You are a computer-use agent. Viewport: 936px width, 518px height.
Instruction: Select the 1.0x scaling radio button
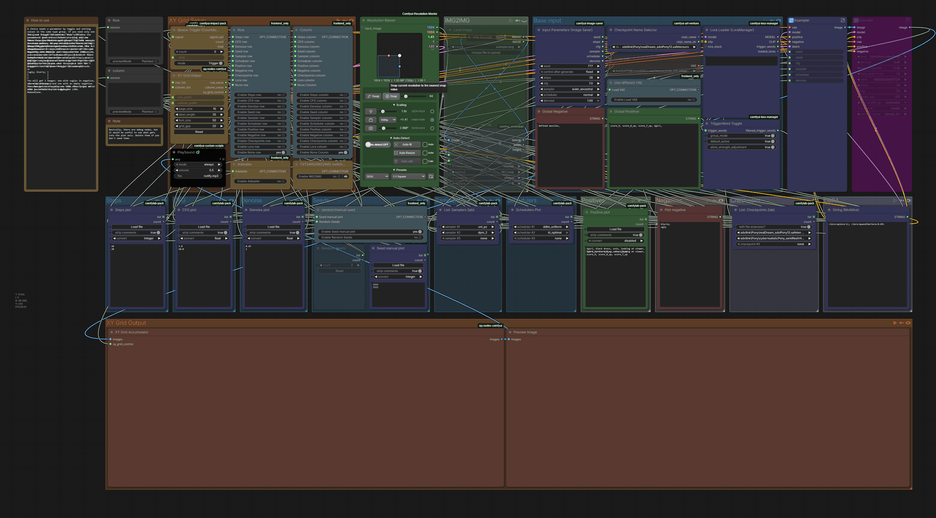point(432,112)
